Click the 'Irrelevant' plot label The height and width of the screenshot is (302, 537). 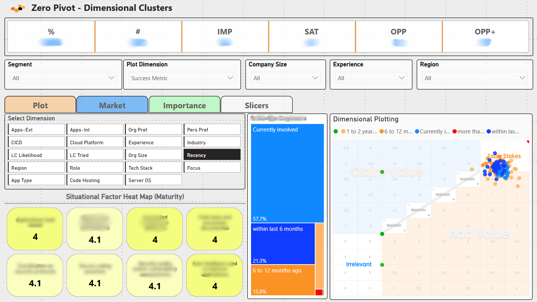click(x=359, y=264)
